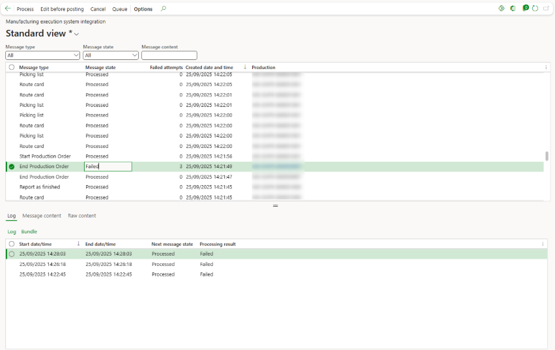Open the action search magnifier icon
This screenshot has width=555, height=350.
click(164, 9)
